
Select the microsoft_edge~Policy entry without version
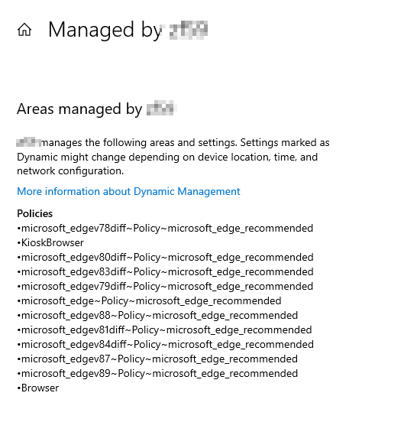[x=149, y=301]
